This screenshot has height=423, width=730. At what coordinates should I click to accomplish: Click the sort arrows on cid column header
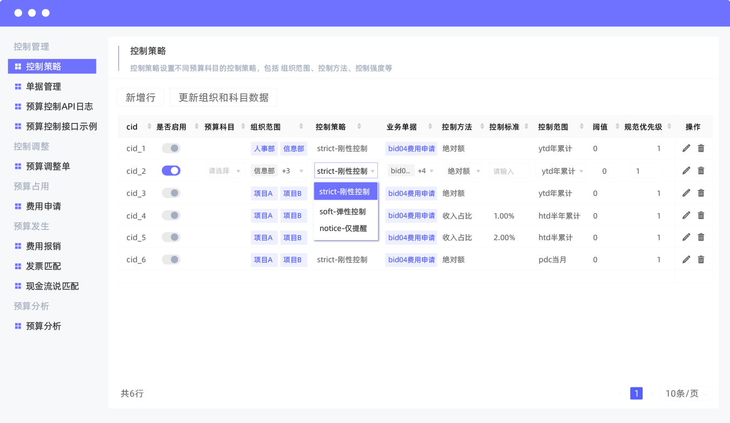point(149,127)
